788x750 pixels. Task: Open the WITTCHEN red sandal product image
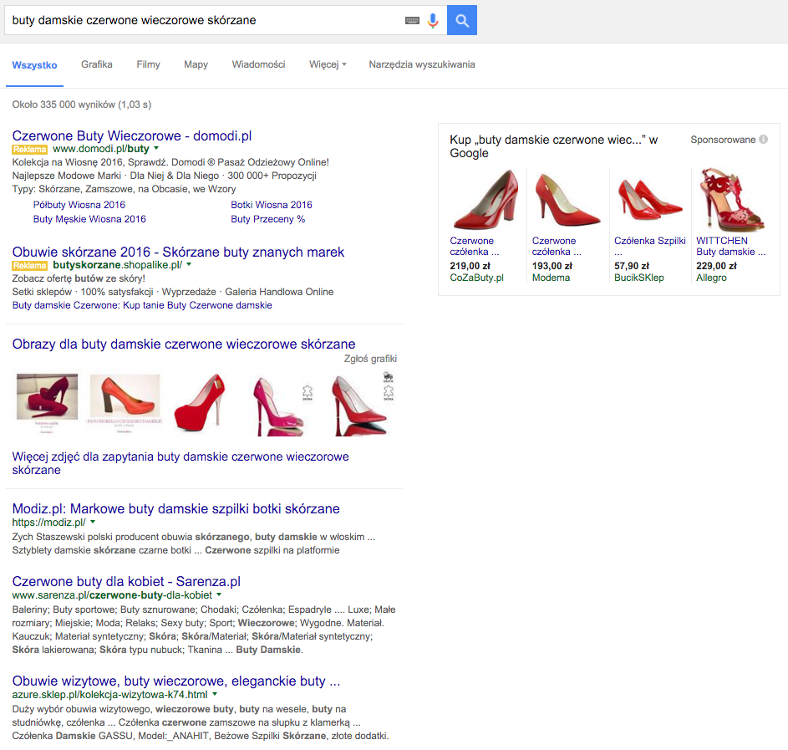(732, 200)
